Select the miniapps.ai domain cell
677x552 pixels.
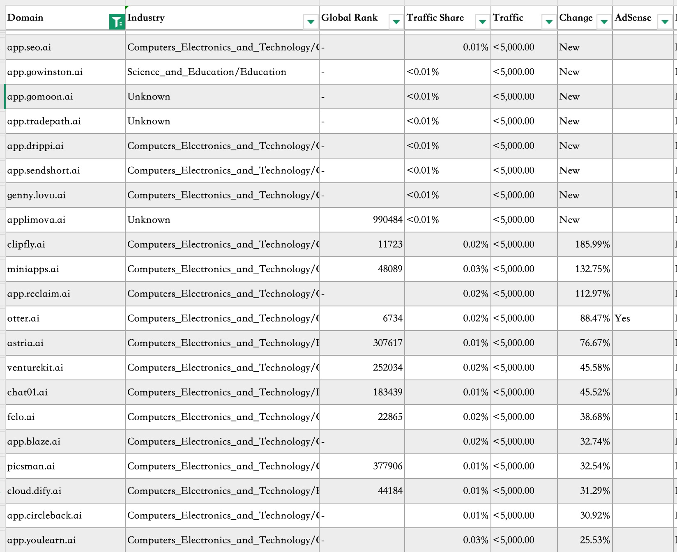(65, 269)
